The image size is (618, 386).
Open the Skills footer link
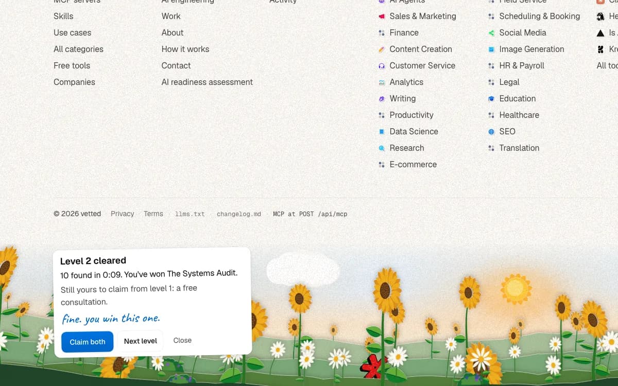tap(63, 16)
